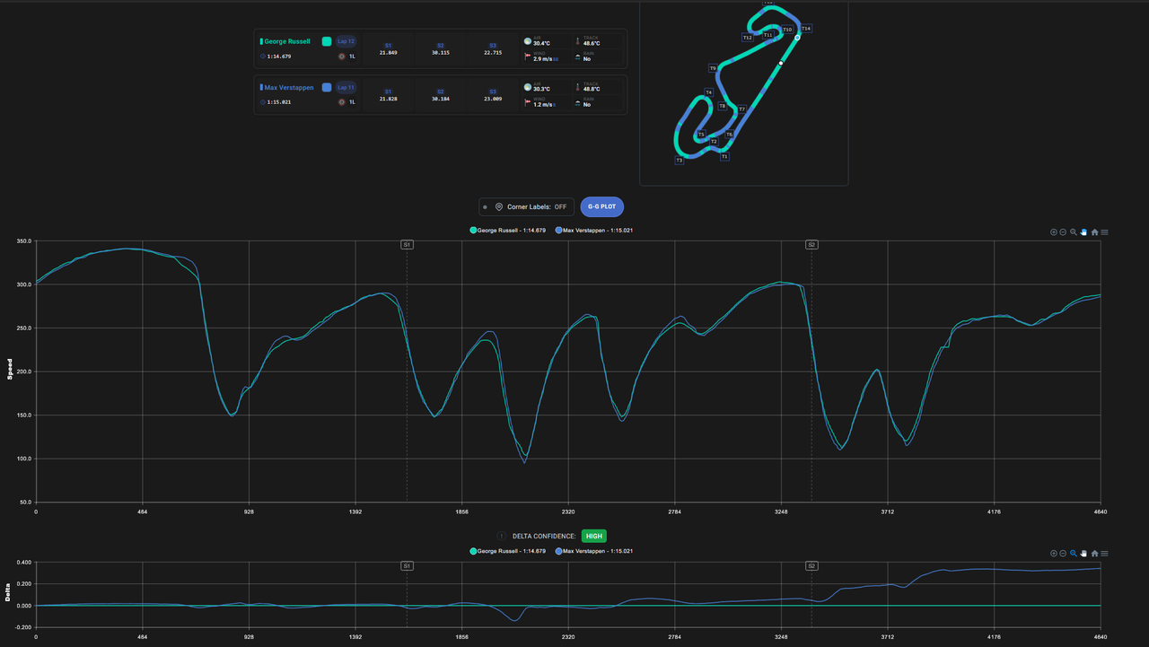Toggle Max Verstappen series in speed chart legend
This screenshot has height=647, width=1149.
coord(594,231)
